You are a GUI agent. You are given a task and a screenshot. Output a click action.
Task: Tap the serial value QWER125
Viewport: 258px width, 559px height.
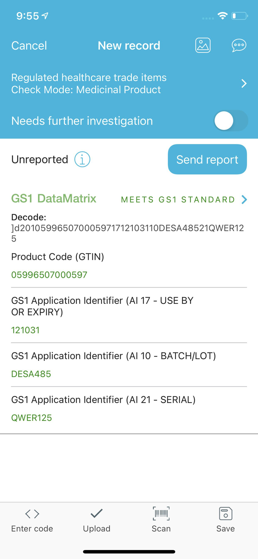tap(32, 418)
